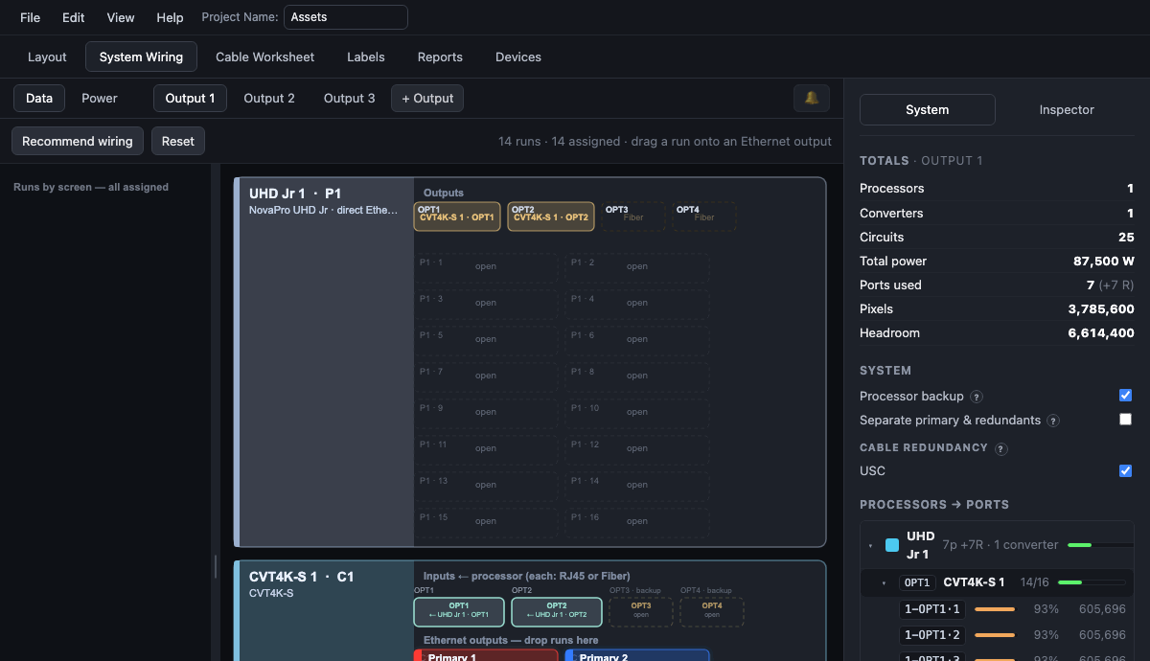1150x661 pixels.
Task: Click the Project Name input field
Action: (346, 17)
